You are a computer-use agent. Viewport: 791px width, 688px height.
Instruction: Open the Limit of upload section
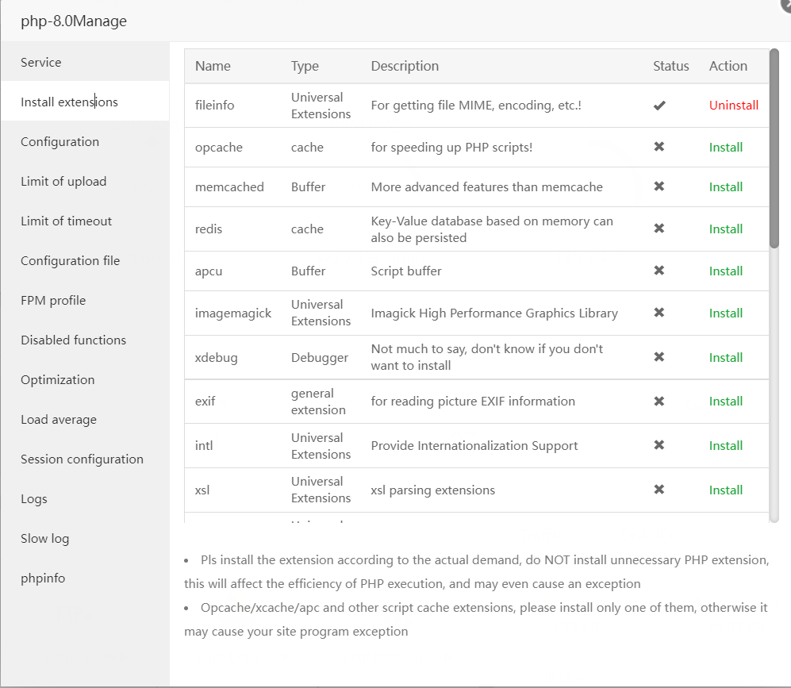63,181
